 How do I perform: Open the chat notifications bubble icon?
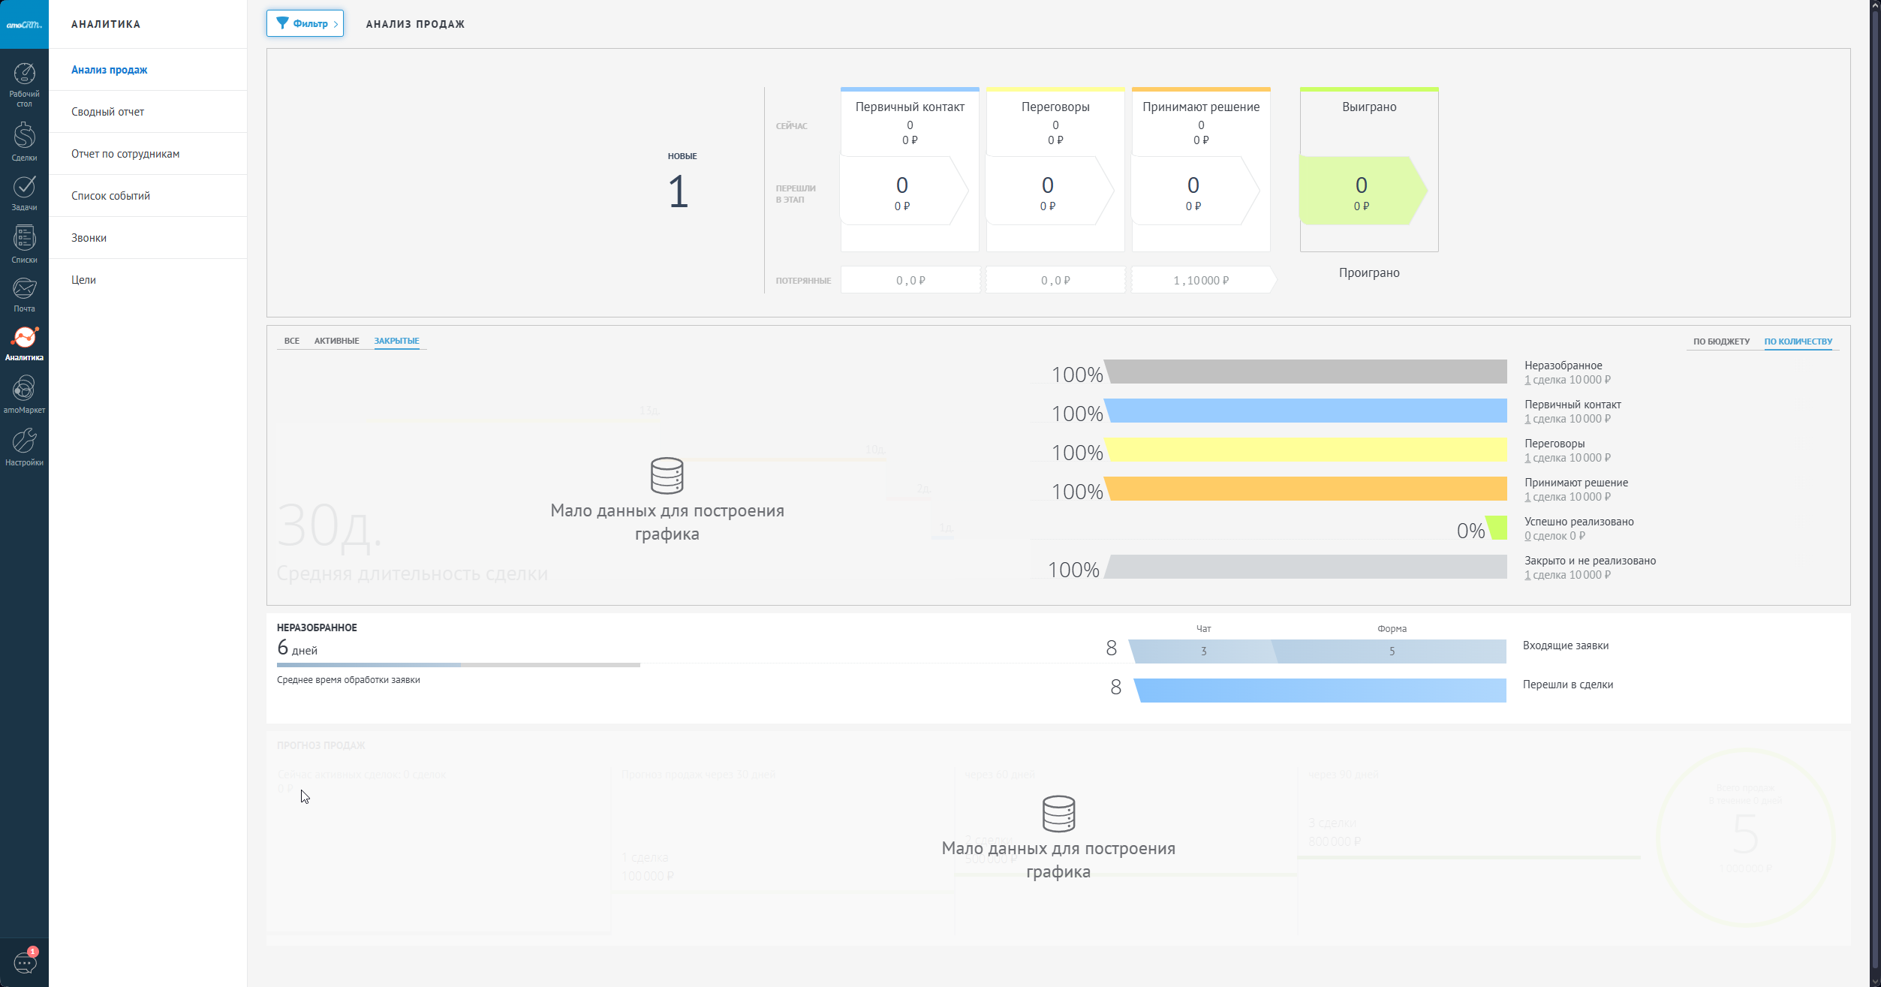[24, 962]
